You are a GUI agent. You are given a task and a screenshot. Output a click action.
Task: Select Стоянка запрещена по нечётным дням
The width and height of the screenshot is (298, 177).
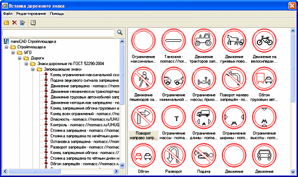[85, 136]
